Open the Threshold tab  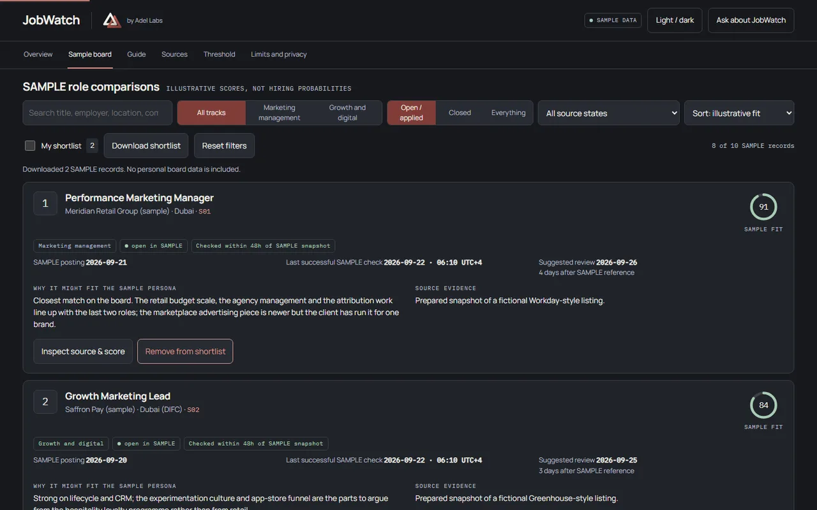tap(220, 54)
